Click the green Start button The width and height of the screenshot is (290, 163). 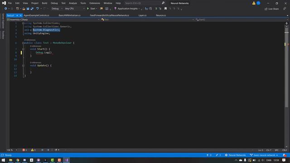click(x=91, y=9)
